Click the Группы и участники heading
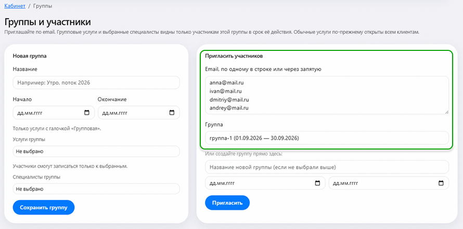This screenshot has height=229, width=463. 47,22
